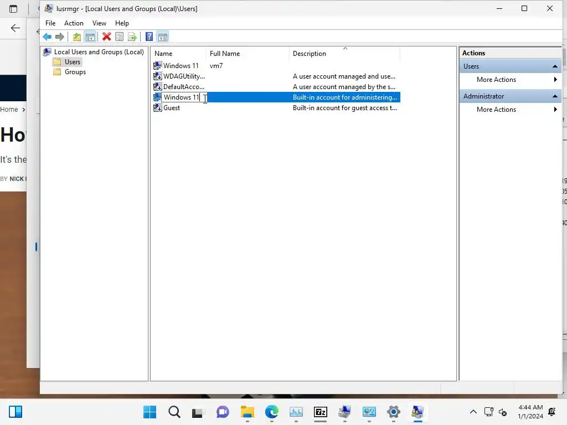The image size is (567, 425).
Task: Select Local Users and Groups (Local) root node
Action: tap(99, 52)
